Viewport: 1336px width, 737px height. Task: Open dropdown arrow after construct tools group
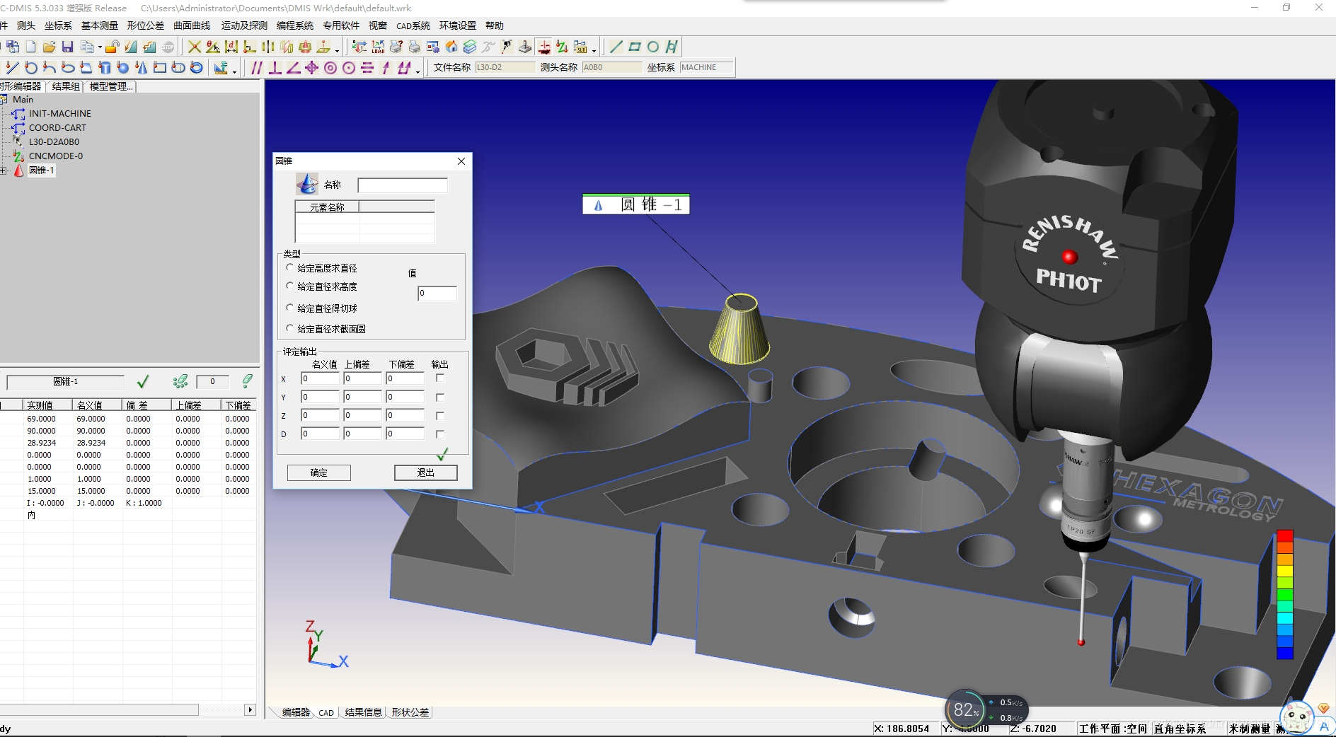tap(337, 50)
